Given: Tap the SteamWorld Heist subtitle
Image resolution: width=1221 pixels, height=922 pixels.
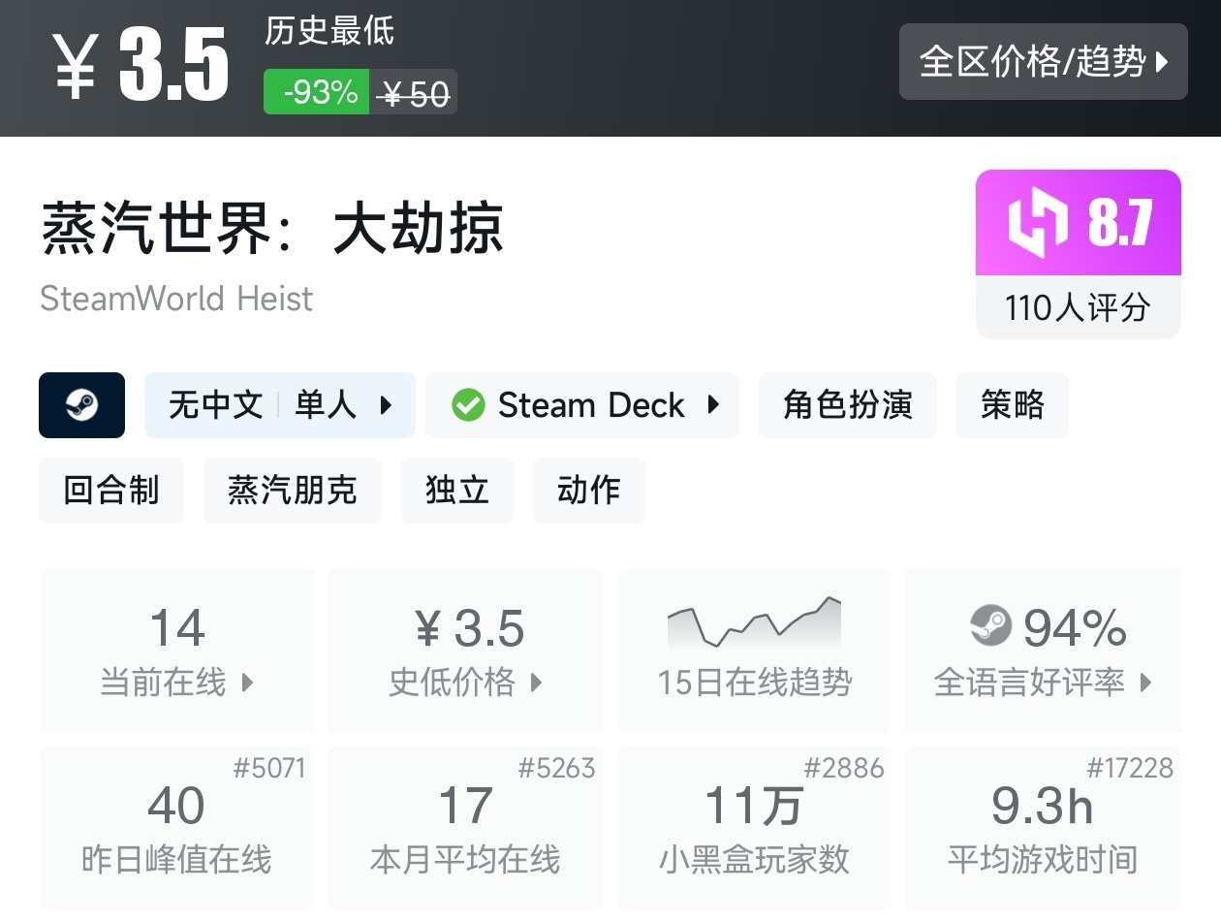Looking at the screenshot, I should (176, 299).
